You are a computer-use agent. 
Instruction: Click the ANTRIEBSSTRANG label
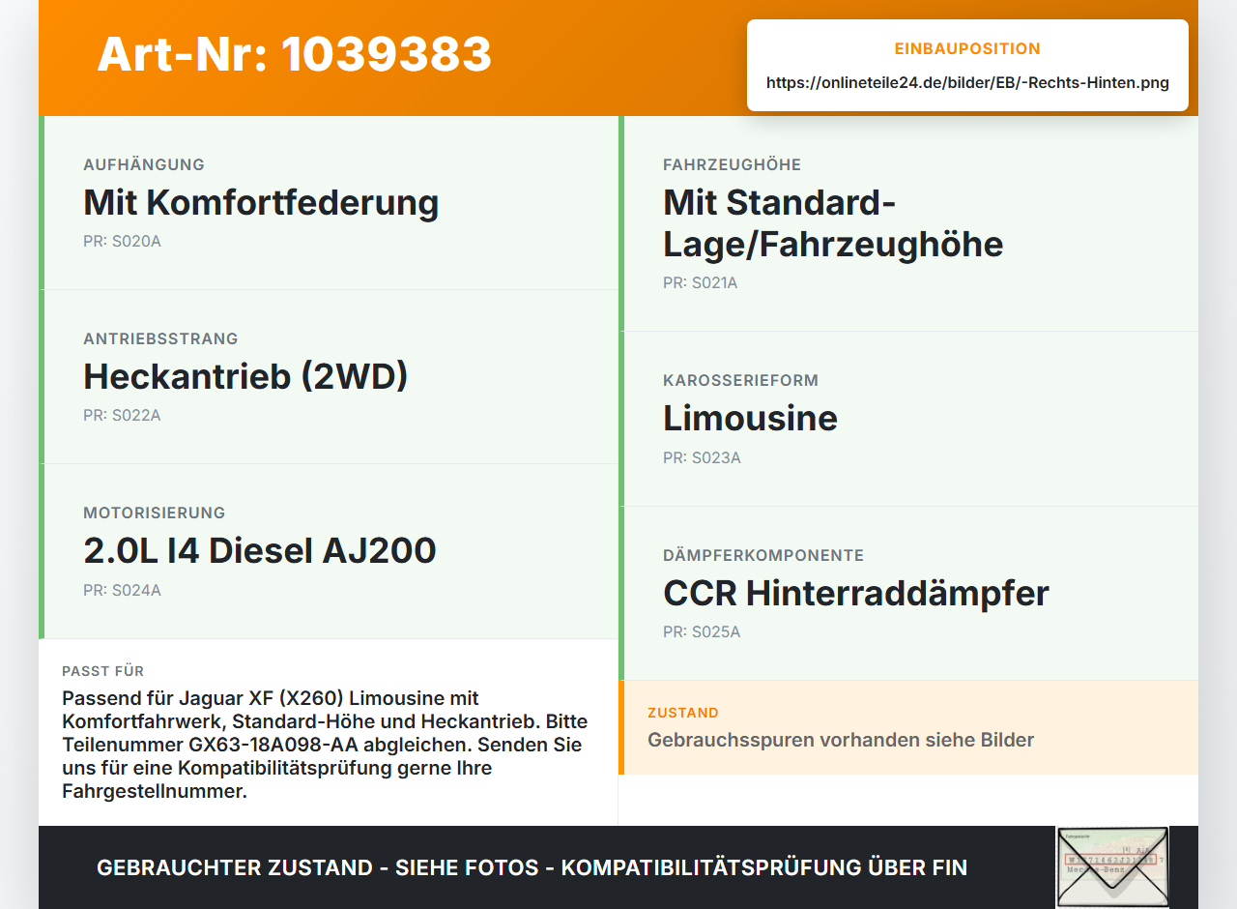click(160, 338)
